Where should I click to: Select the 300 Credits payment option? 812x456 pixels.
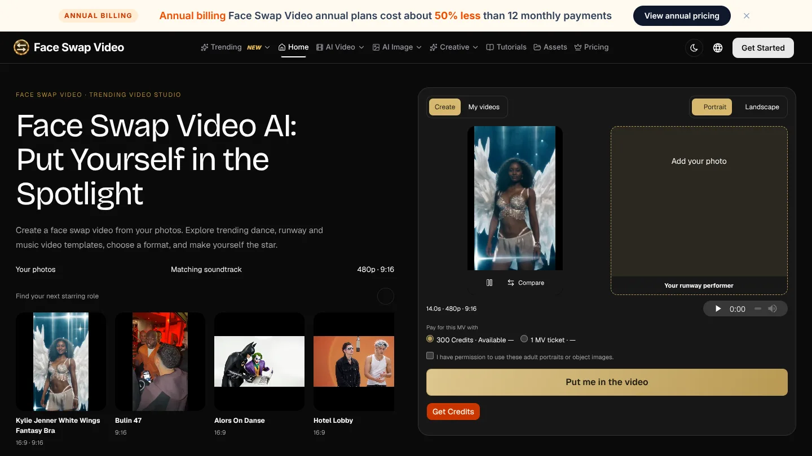pos(430,339)
